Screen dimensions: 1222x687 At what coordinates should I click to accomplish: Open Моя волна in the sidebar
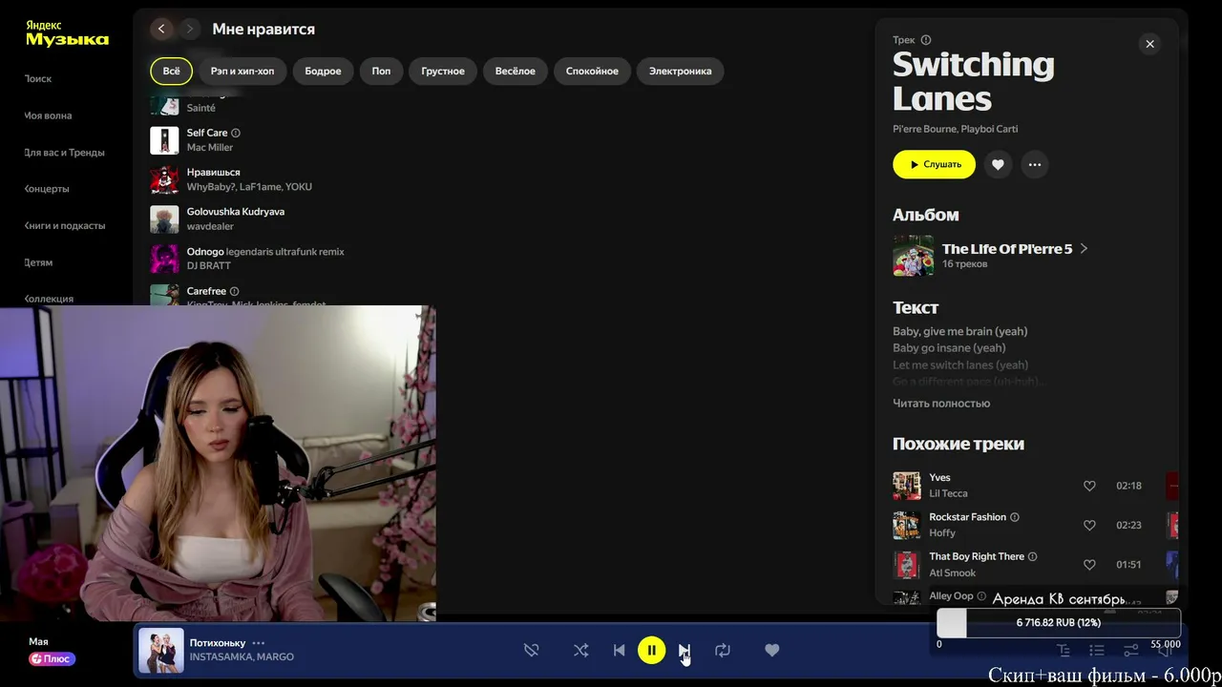(48, 115)
